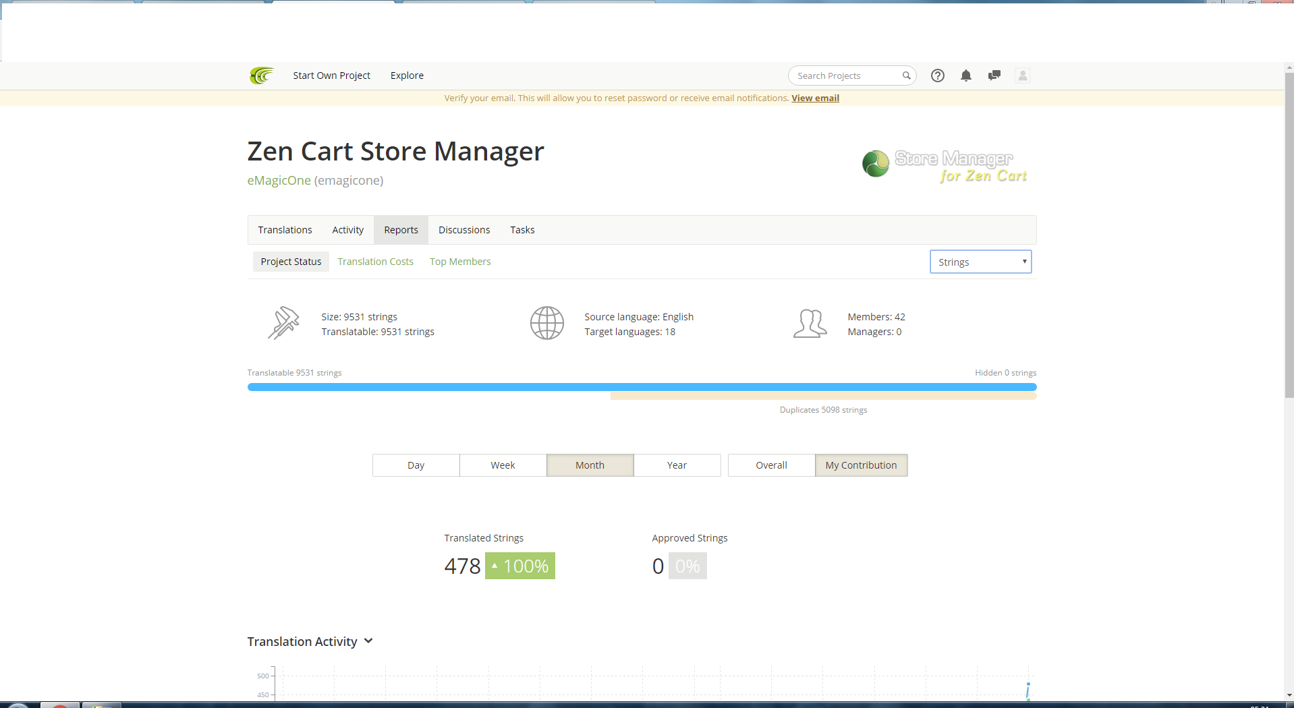Click the project size tools icon
Viewport: 1294px width, 708px height.
[283, 323]
